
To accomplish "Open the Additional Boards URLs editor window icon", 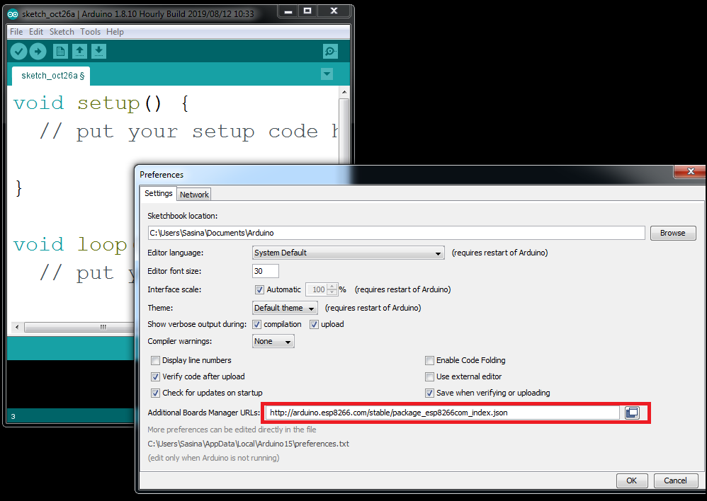I will pos(632,413).
